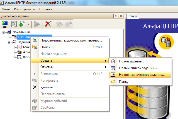Click the event log toolbar icon
The width and height of the screenshot is (178, 119).
[x=59, y=24]
